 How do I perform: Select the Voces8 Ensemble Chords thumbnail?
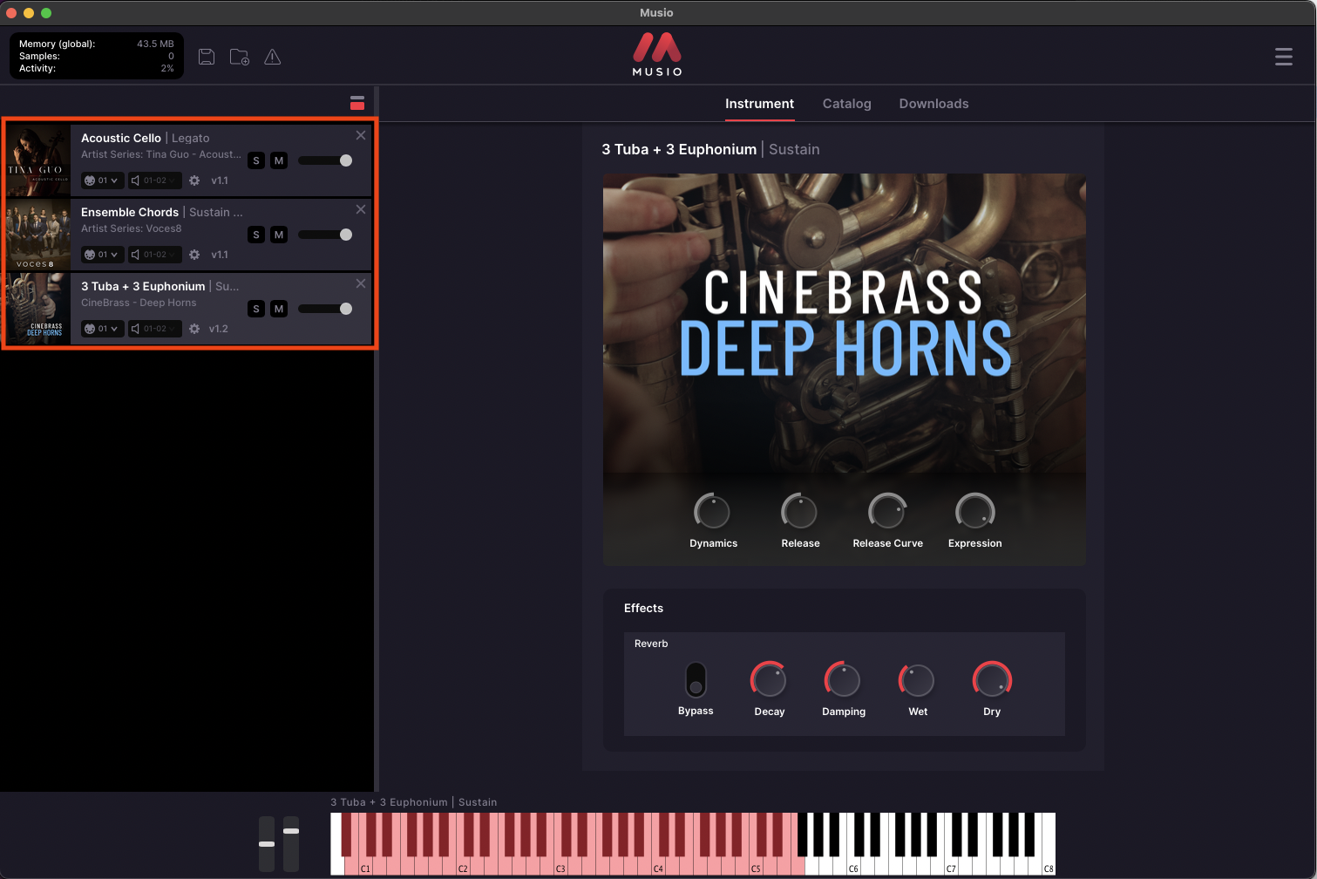point(39,235)
